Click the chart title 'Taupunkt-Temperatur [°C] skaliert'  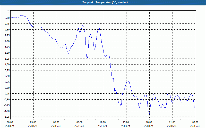coord(105,2)
